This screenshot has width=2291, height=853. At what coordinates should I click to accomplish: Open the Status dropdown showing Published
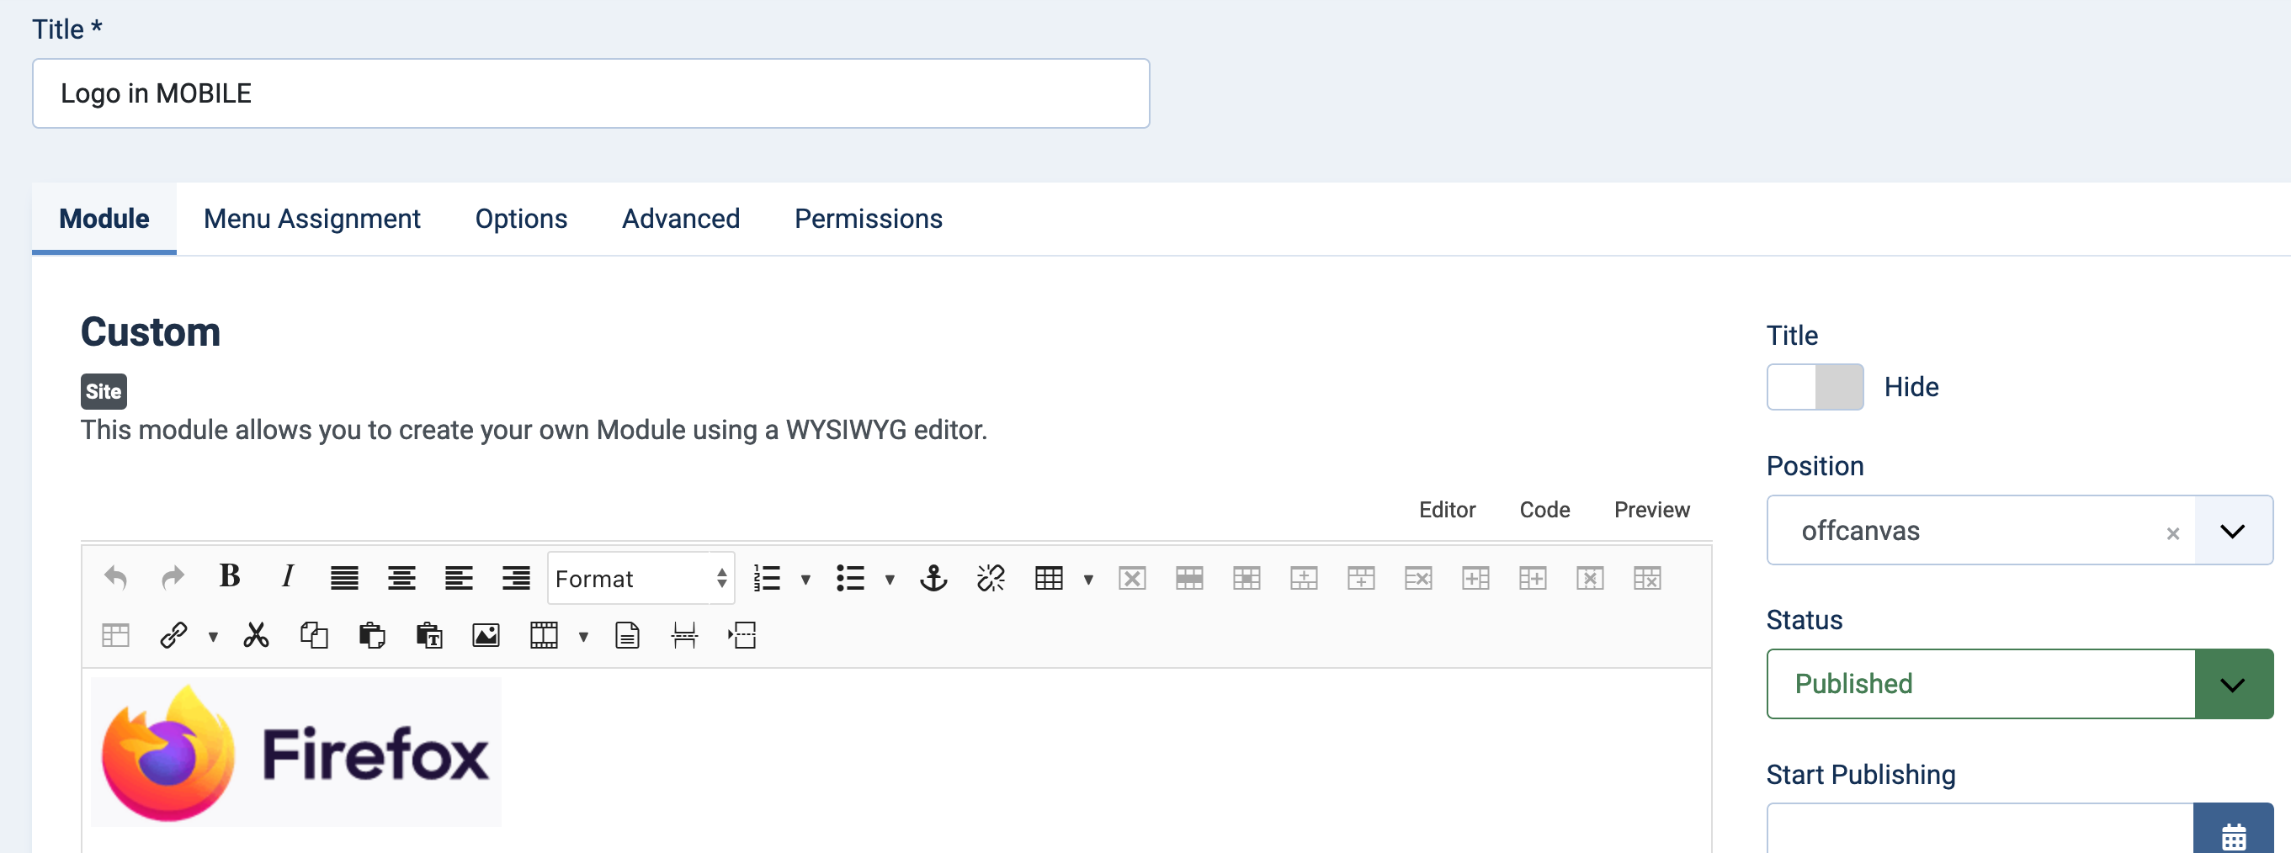(2233, 683)
